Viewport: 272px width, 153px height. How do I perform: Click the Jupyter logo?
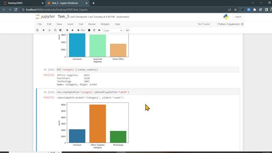[x=45, y=17]
